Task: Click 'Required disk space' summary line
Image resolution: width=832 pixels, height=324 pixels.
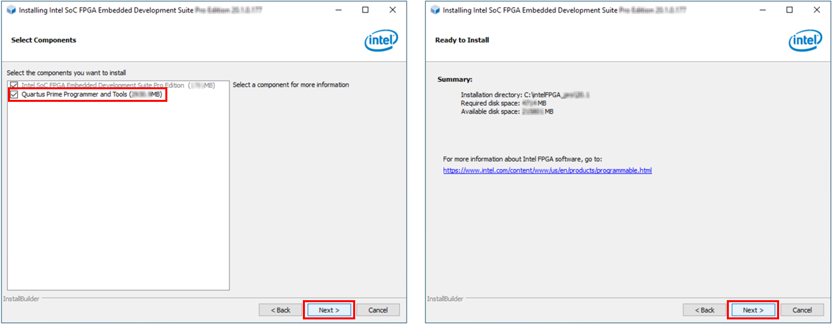Action: (x=503, y=103)
